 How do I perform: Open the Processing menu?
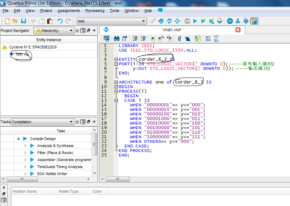pos(95,11)
